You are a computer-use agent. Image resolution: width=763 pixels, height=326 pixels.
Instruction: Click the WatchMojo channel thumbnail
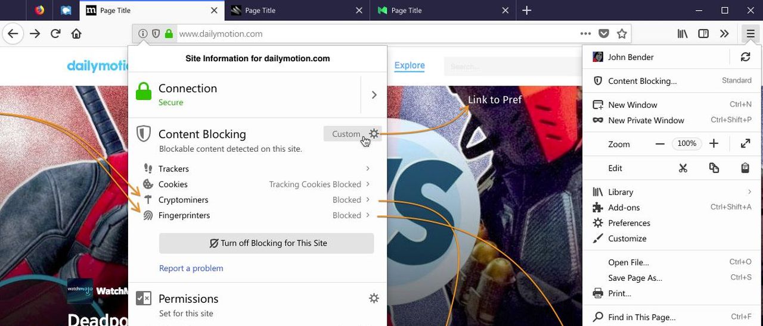tap(80, 291)
